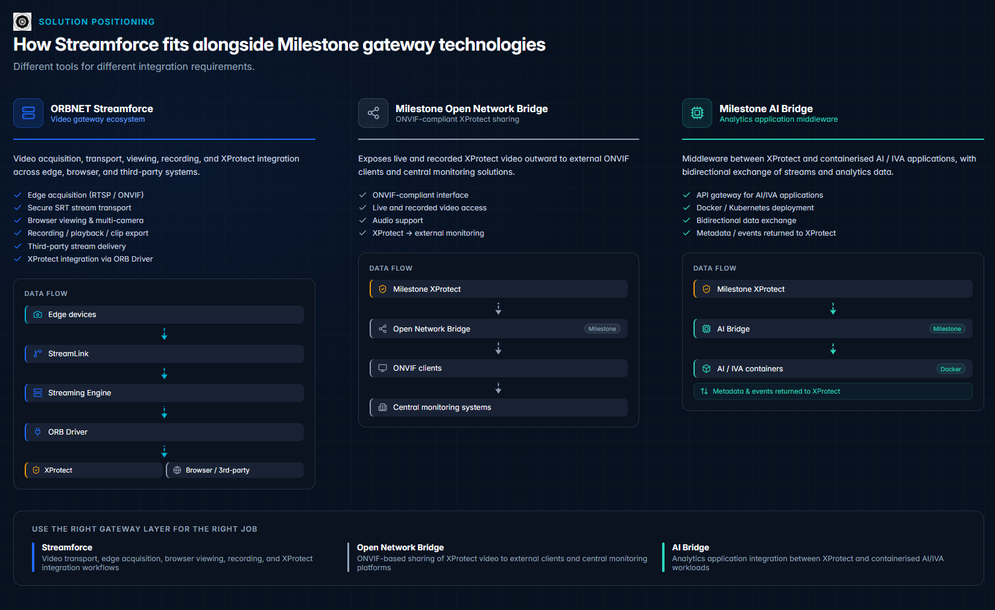Click the up-down arrows icon beside Metadata & events
Screen dimensions: 995x610
tap(704, 391)
